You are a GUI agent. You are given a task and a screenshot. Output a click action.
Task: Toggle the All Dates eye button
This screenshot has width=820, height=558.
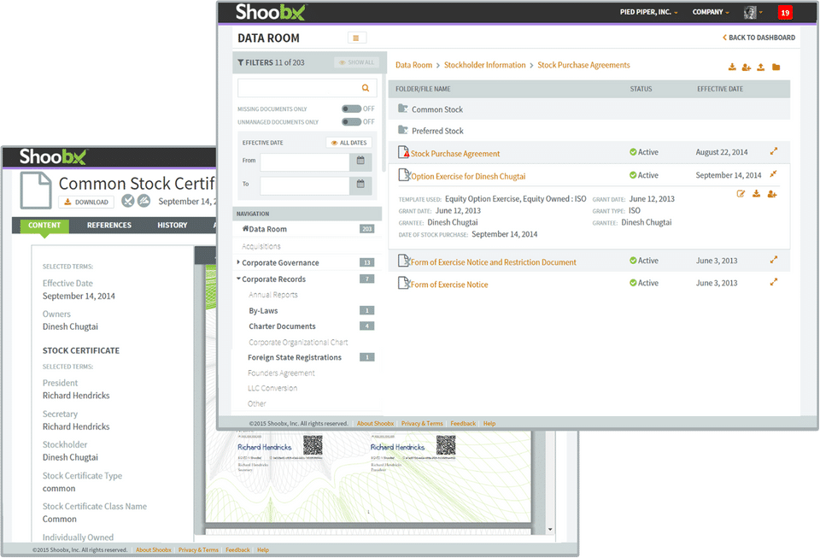click(x=348, y=143)
